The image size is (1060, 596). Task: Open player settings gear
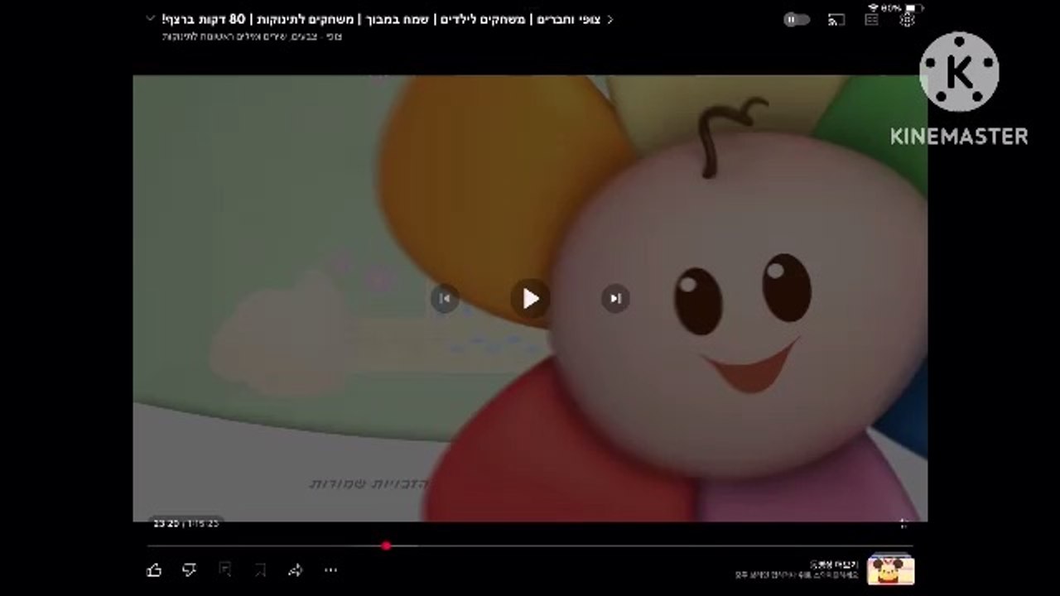click(x=908, y=19)
